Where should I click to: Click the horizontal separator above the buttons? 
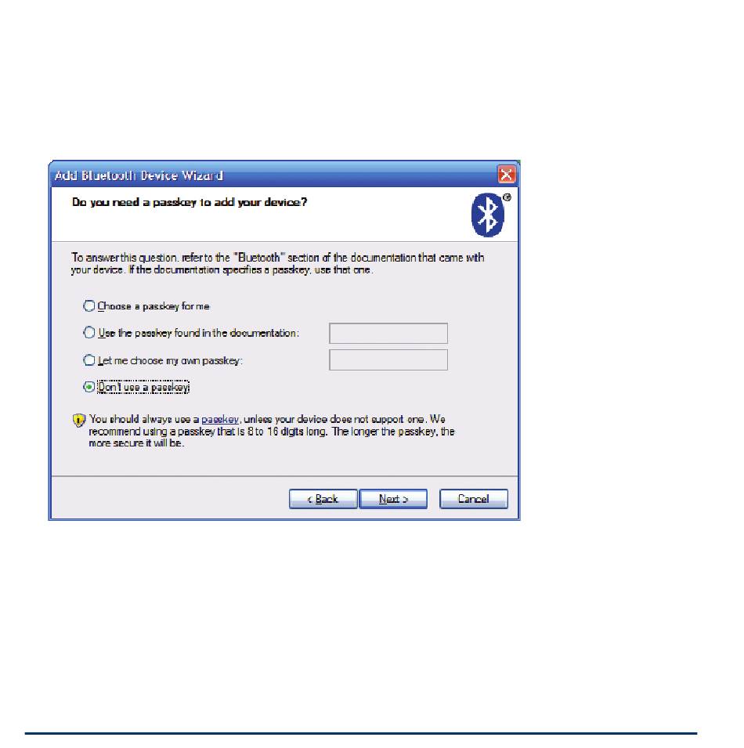(x=284, y=476)
